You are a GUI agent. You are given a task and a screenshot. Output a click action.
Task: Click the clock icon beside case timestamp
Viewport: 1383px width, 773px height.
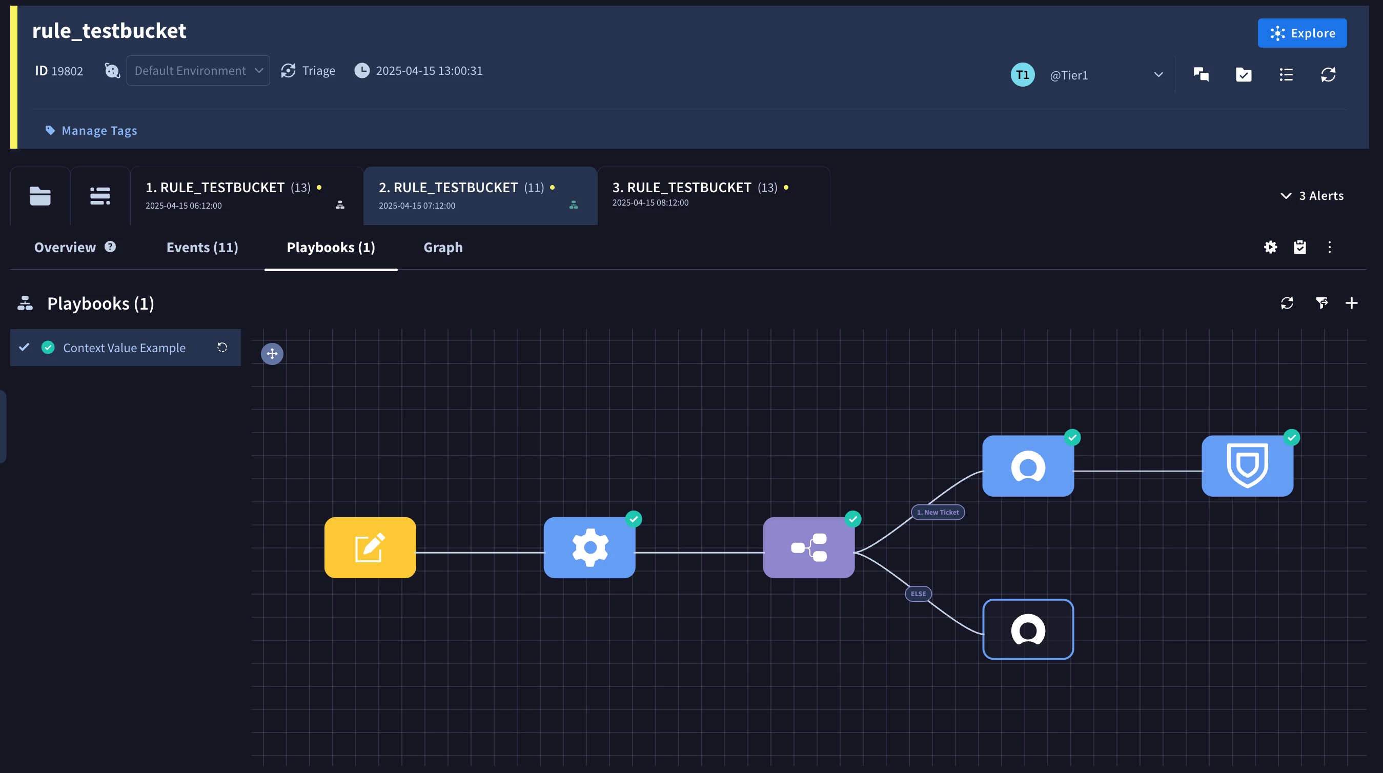[x=362, y=70]
